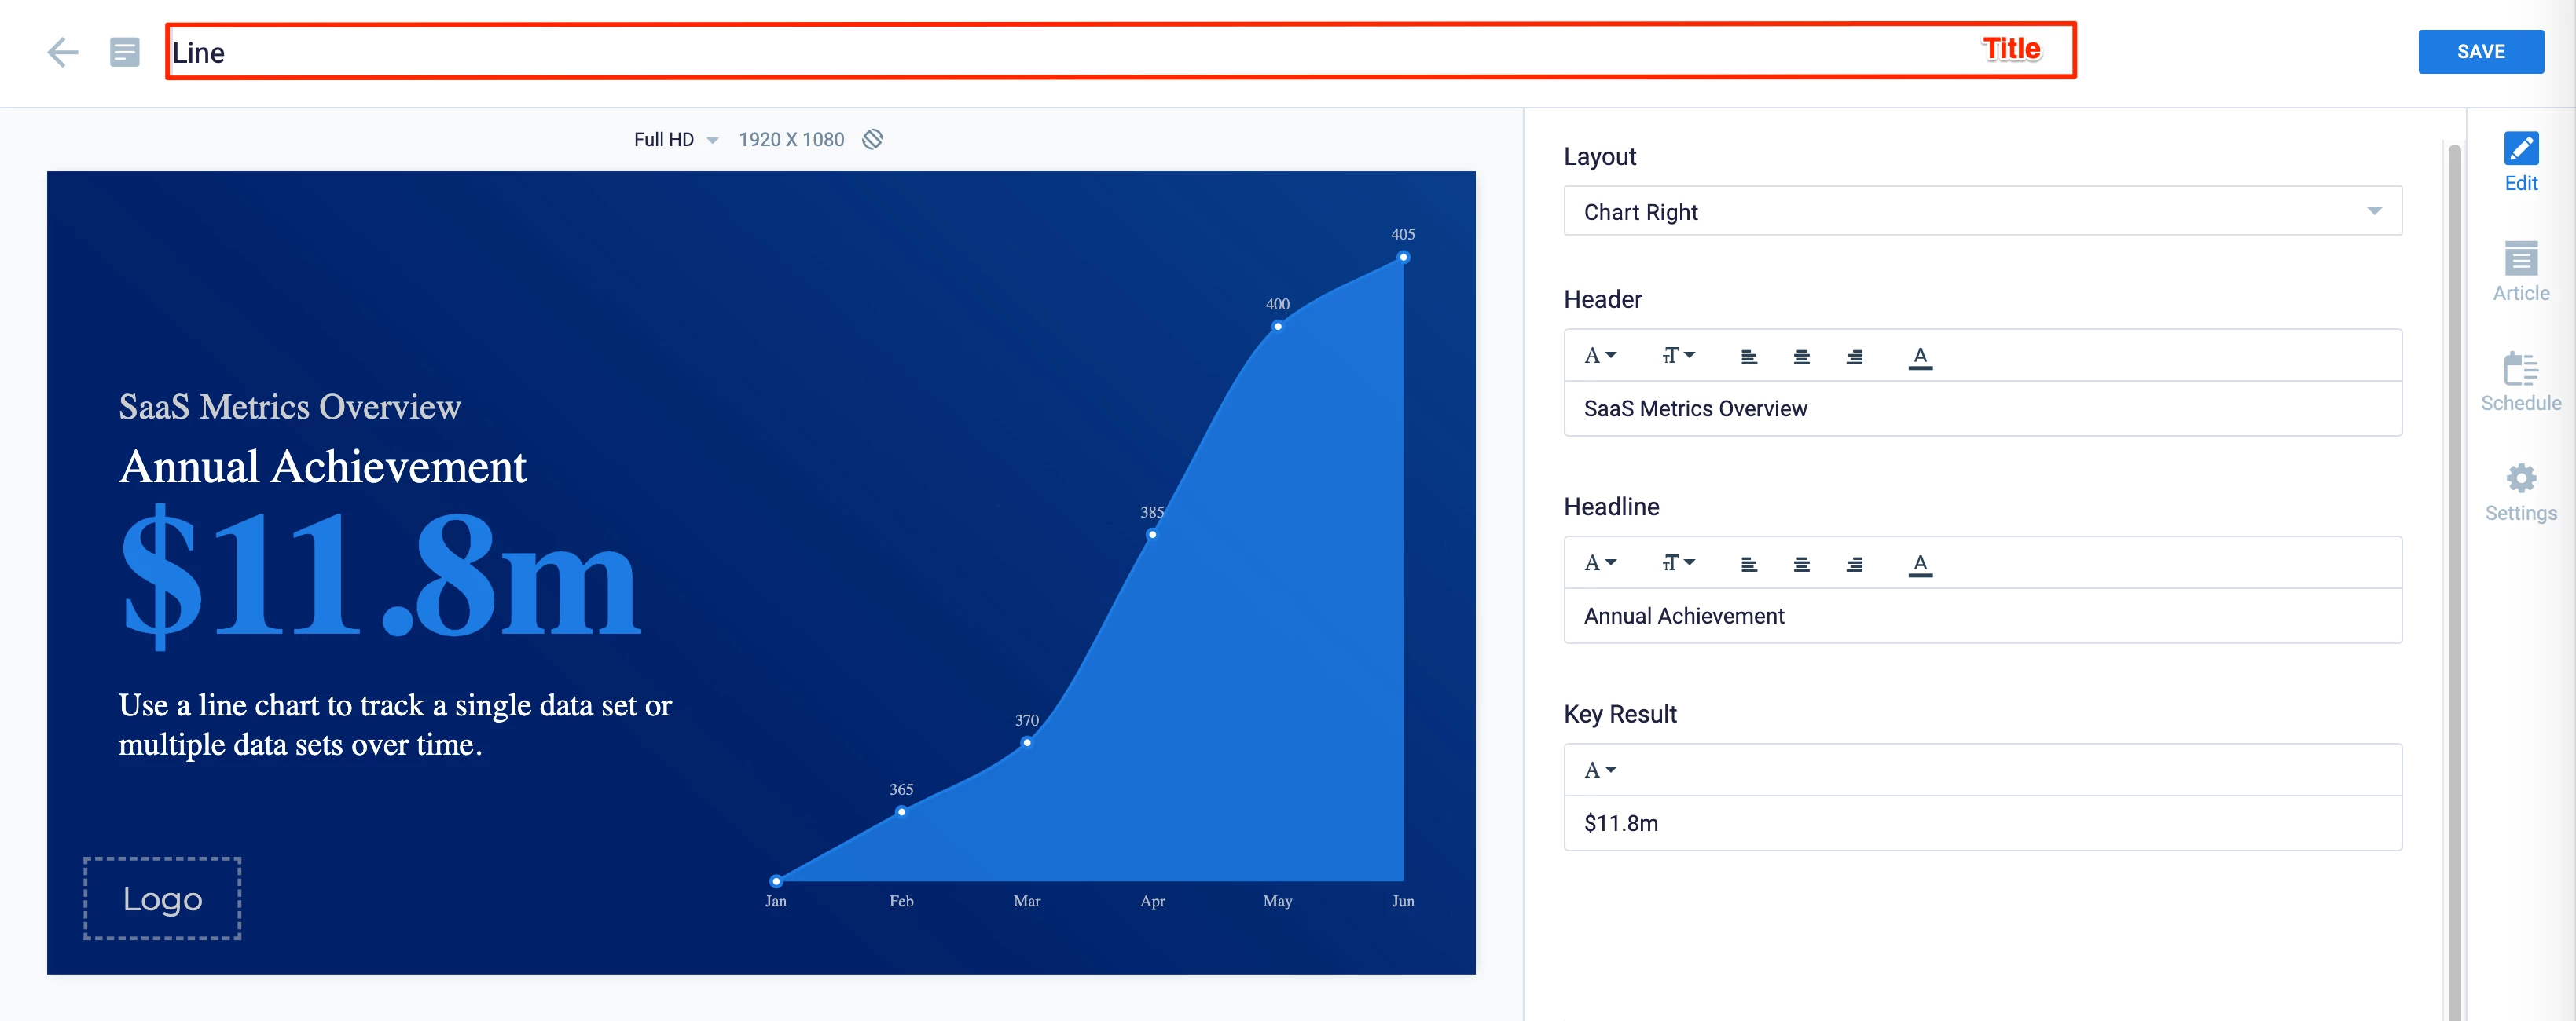Click the Key Result $11.8m text field
This screenshot has width=2576, height=1021.
click(1981, 824)
